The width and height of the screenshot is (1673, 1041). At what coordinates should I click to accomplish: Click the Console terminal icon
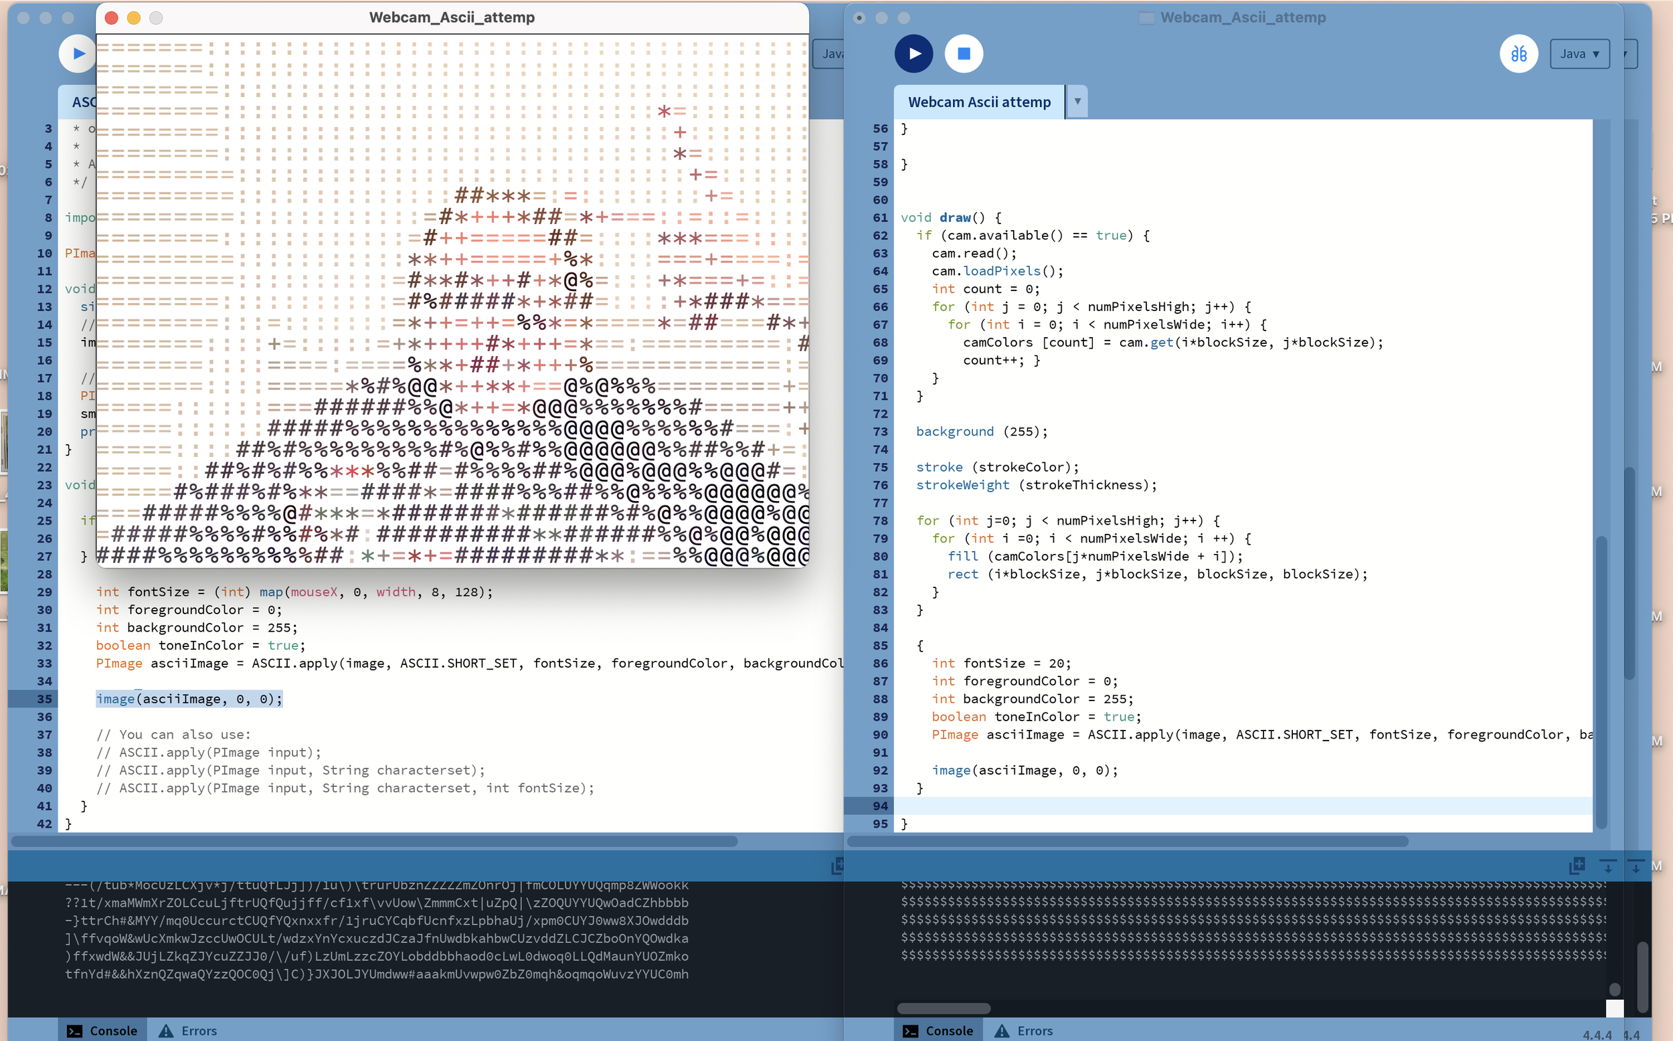point(911,1031)
